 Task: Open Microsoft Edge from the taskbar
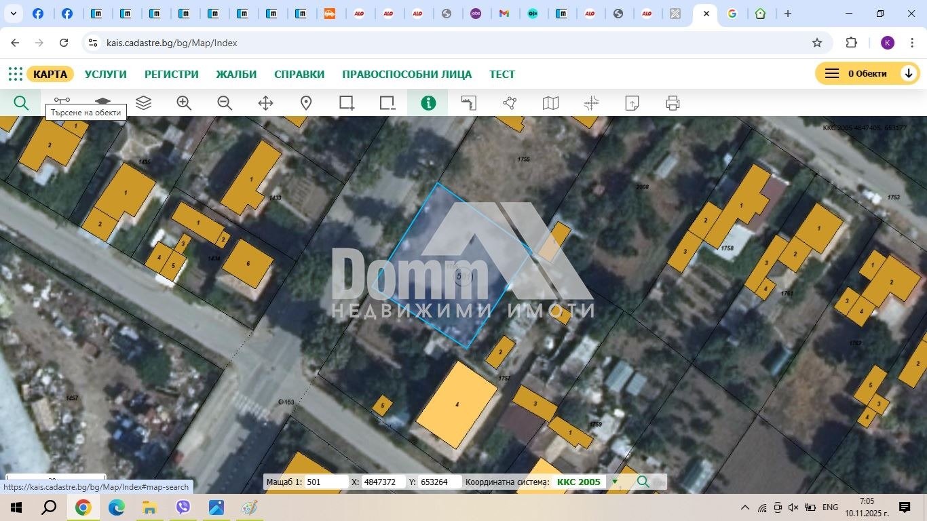click(x=117, y=507)
